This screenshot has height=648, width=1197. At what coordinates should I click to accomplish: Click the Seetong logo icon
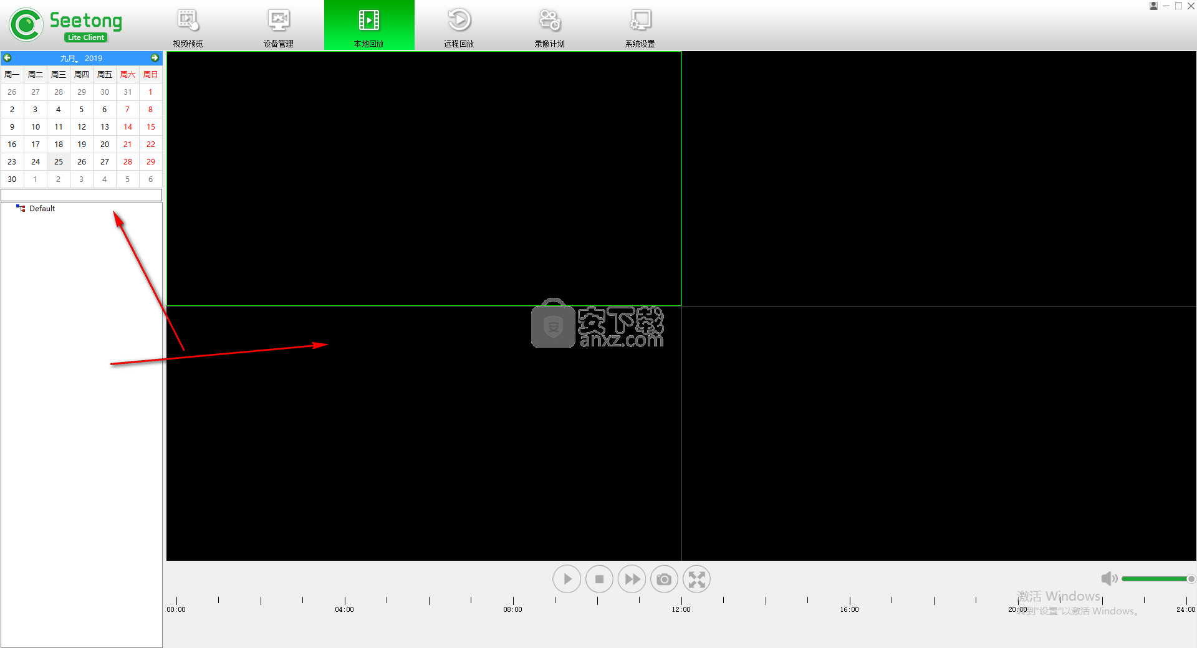[26, 25]
